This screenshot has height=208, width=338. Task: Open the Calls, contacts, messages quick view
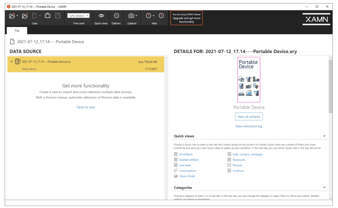(x=248, y=154)
